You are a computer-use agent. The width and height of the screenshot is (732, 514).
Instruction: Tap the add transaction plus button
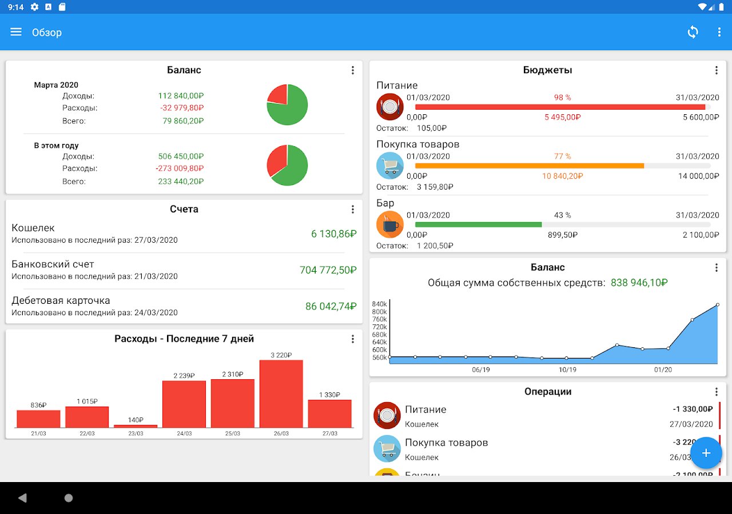click(706, 453)
